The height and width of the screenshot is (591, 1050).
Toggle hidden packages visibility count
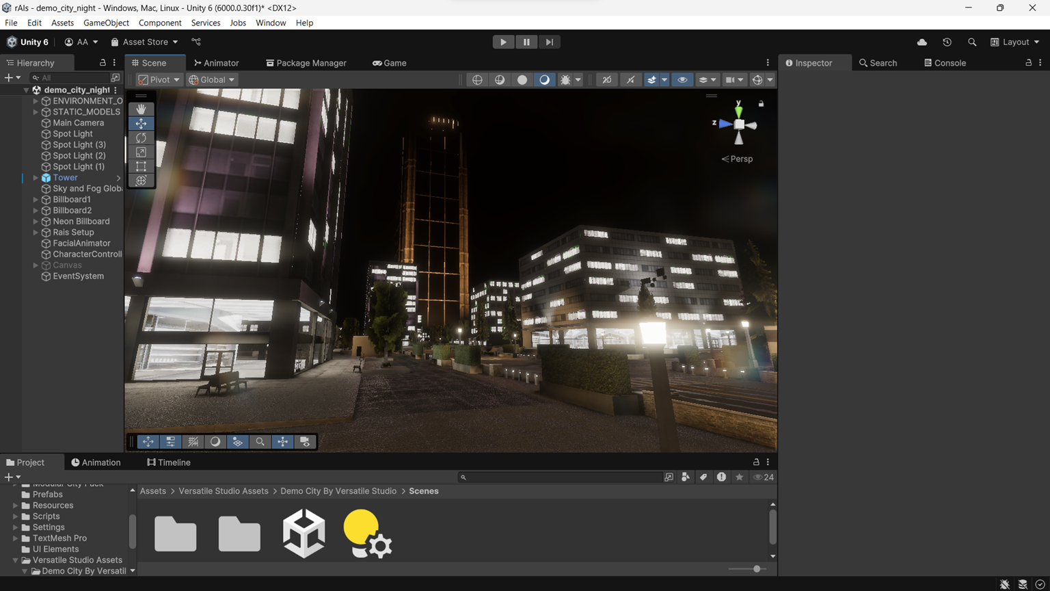tap(764, 477)
